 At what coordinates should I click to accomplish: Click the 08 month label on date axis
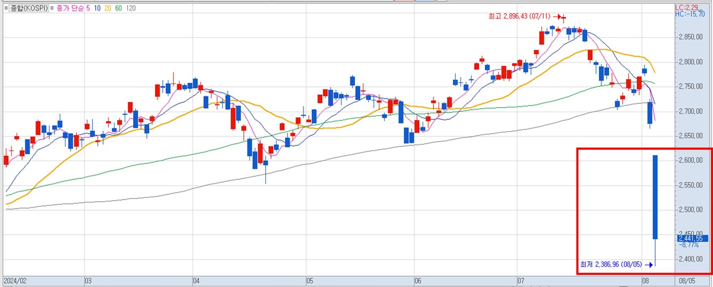646,281
